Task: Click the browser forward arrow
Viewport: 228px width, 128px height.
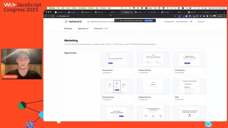Action: click(x=49, y=16)
